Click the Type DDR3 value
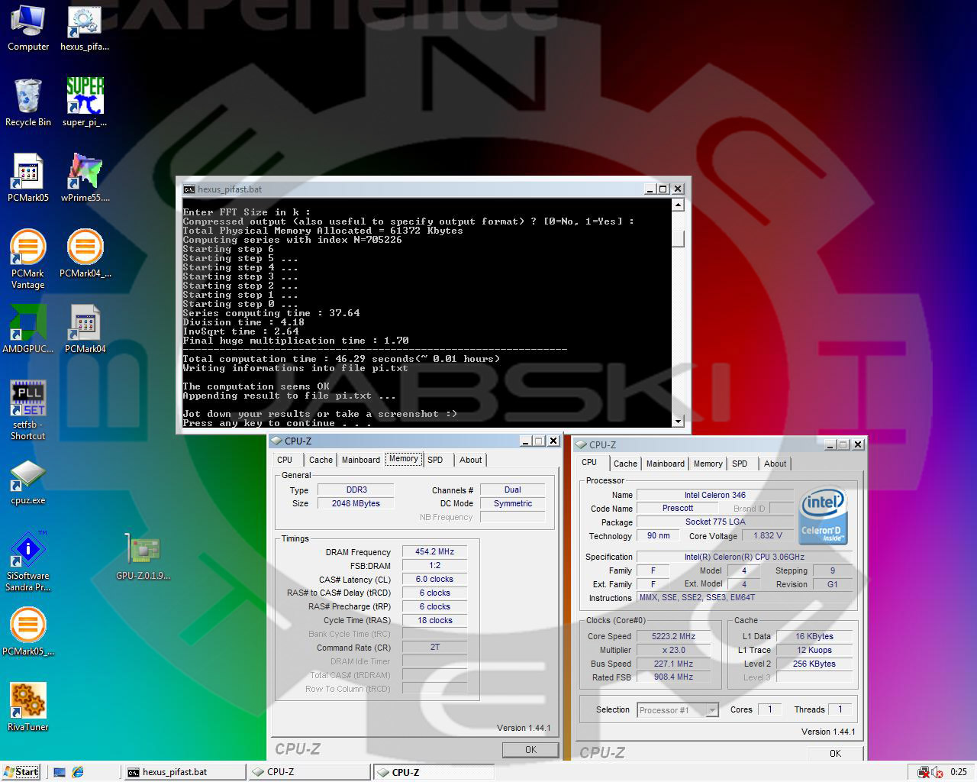The image size is (977, 782). pos(356,490)
